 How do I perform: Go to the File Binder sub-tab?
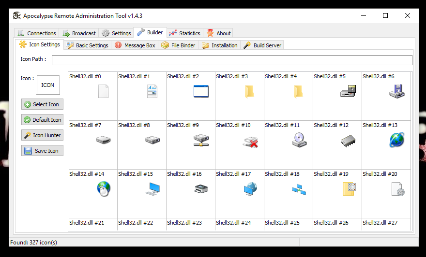[x=178, y=45]
